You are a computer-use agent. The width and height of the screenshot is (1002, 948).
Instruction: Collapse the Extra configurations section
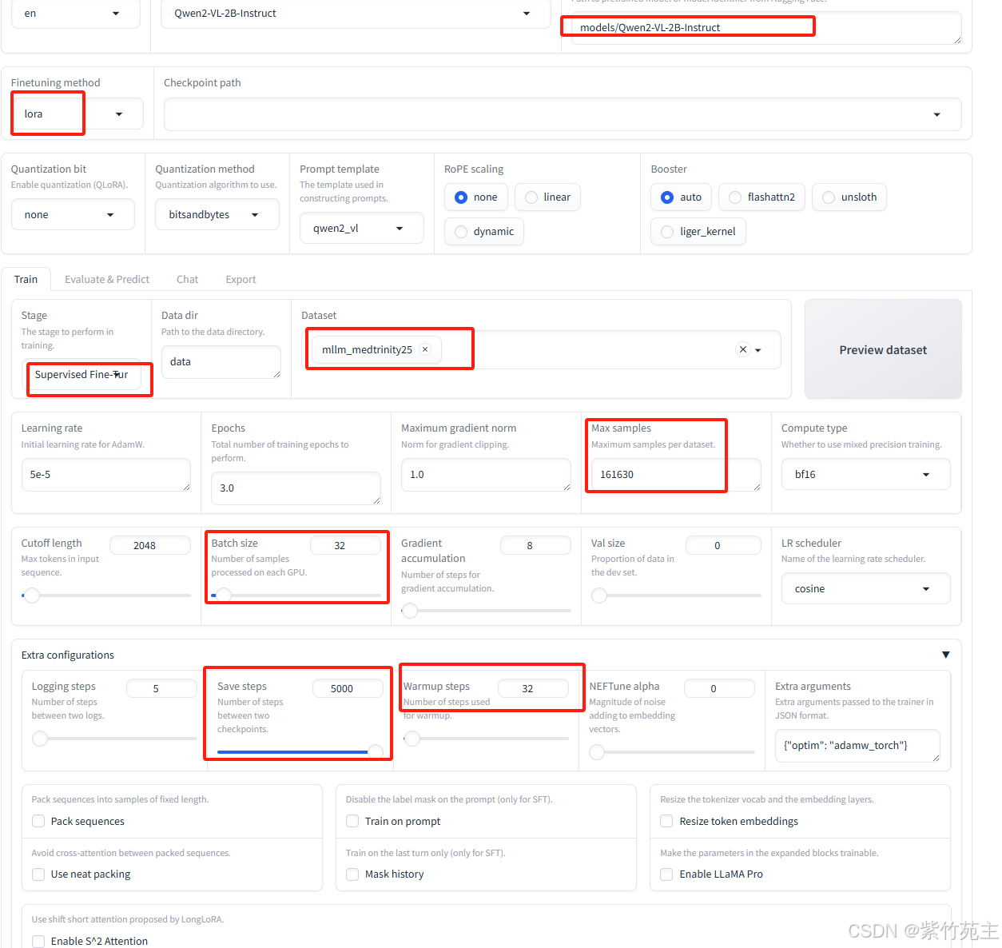(x=945, y=655)
